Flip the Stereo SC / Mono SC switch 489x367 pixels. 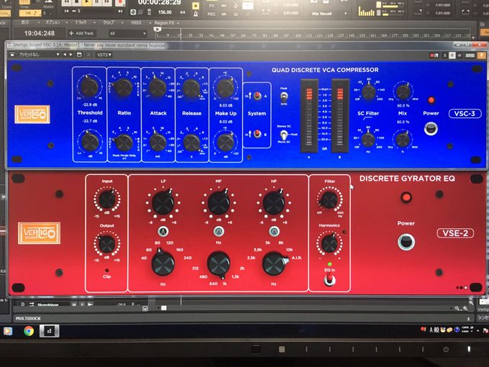[283, 135]
